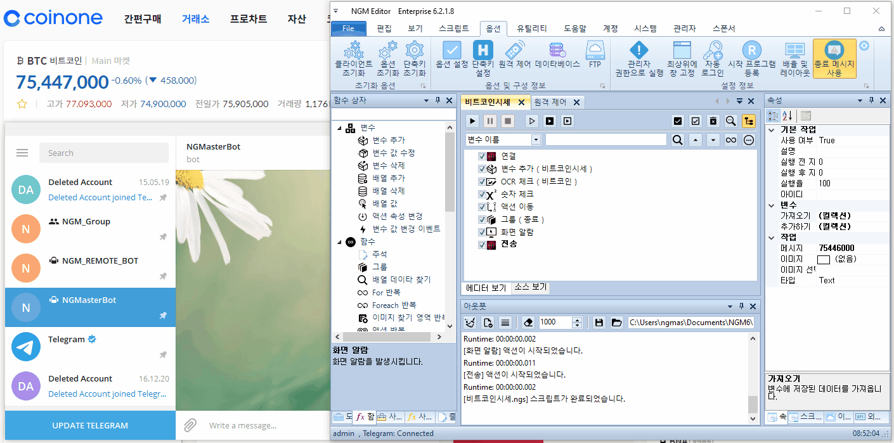Image resolution: width=894 pixels, height=443 pixels.
Task: Click 관리자 권한으로 실행 icon
Action: pos(638,58)
